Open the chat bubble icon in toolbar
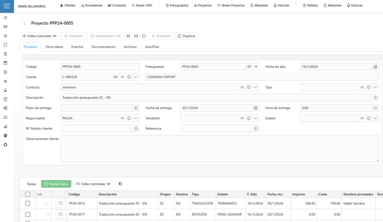Viewport: 383px width, 222px height. tap(144, 36)
